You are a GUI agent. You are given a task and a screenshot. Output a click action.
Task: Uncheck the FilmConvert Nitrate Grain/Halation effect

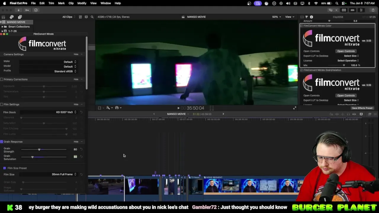(301, 70)
